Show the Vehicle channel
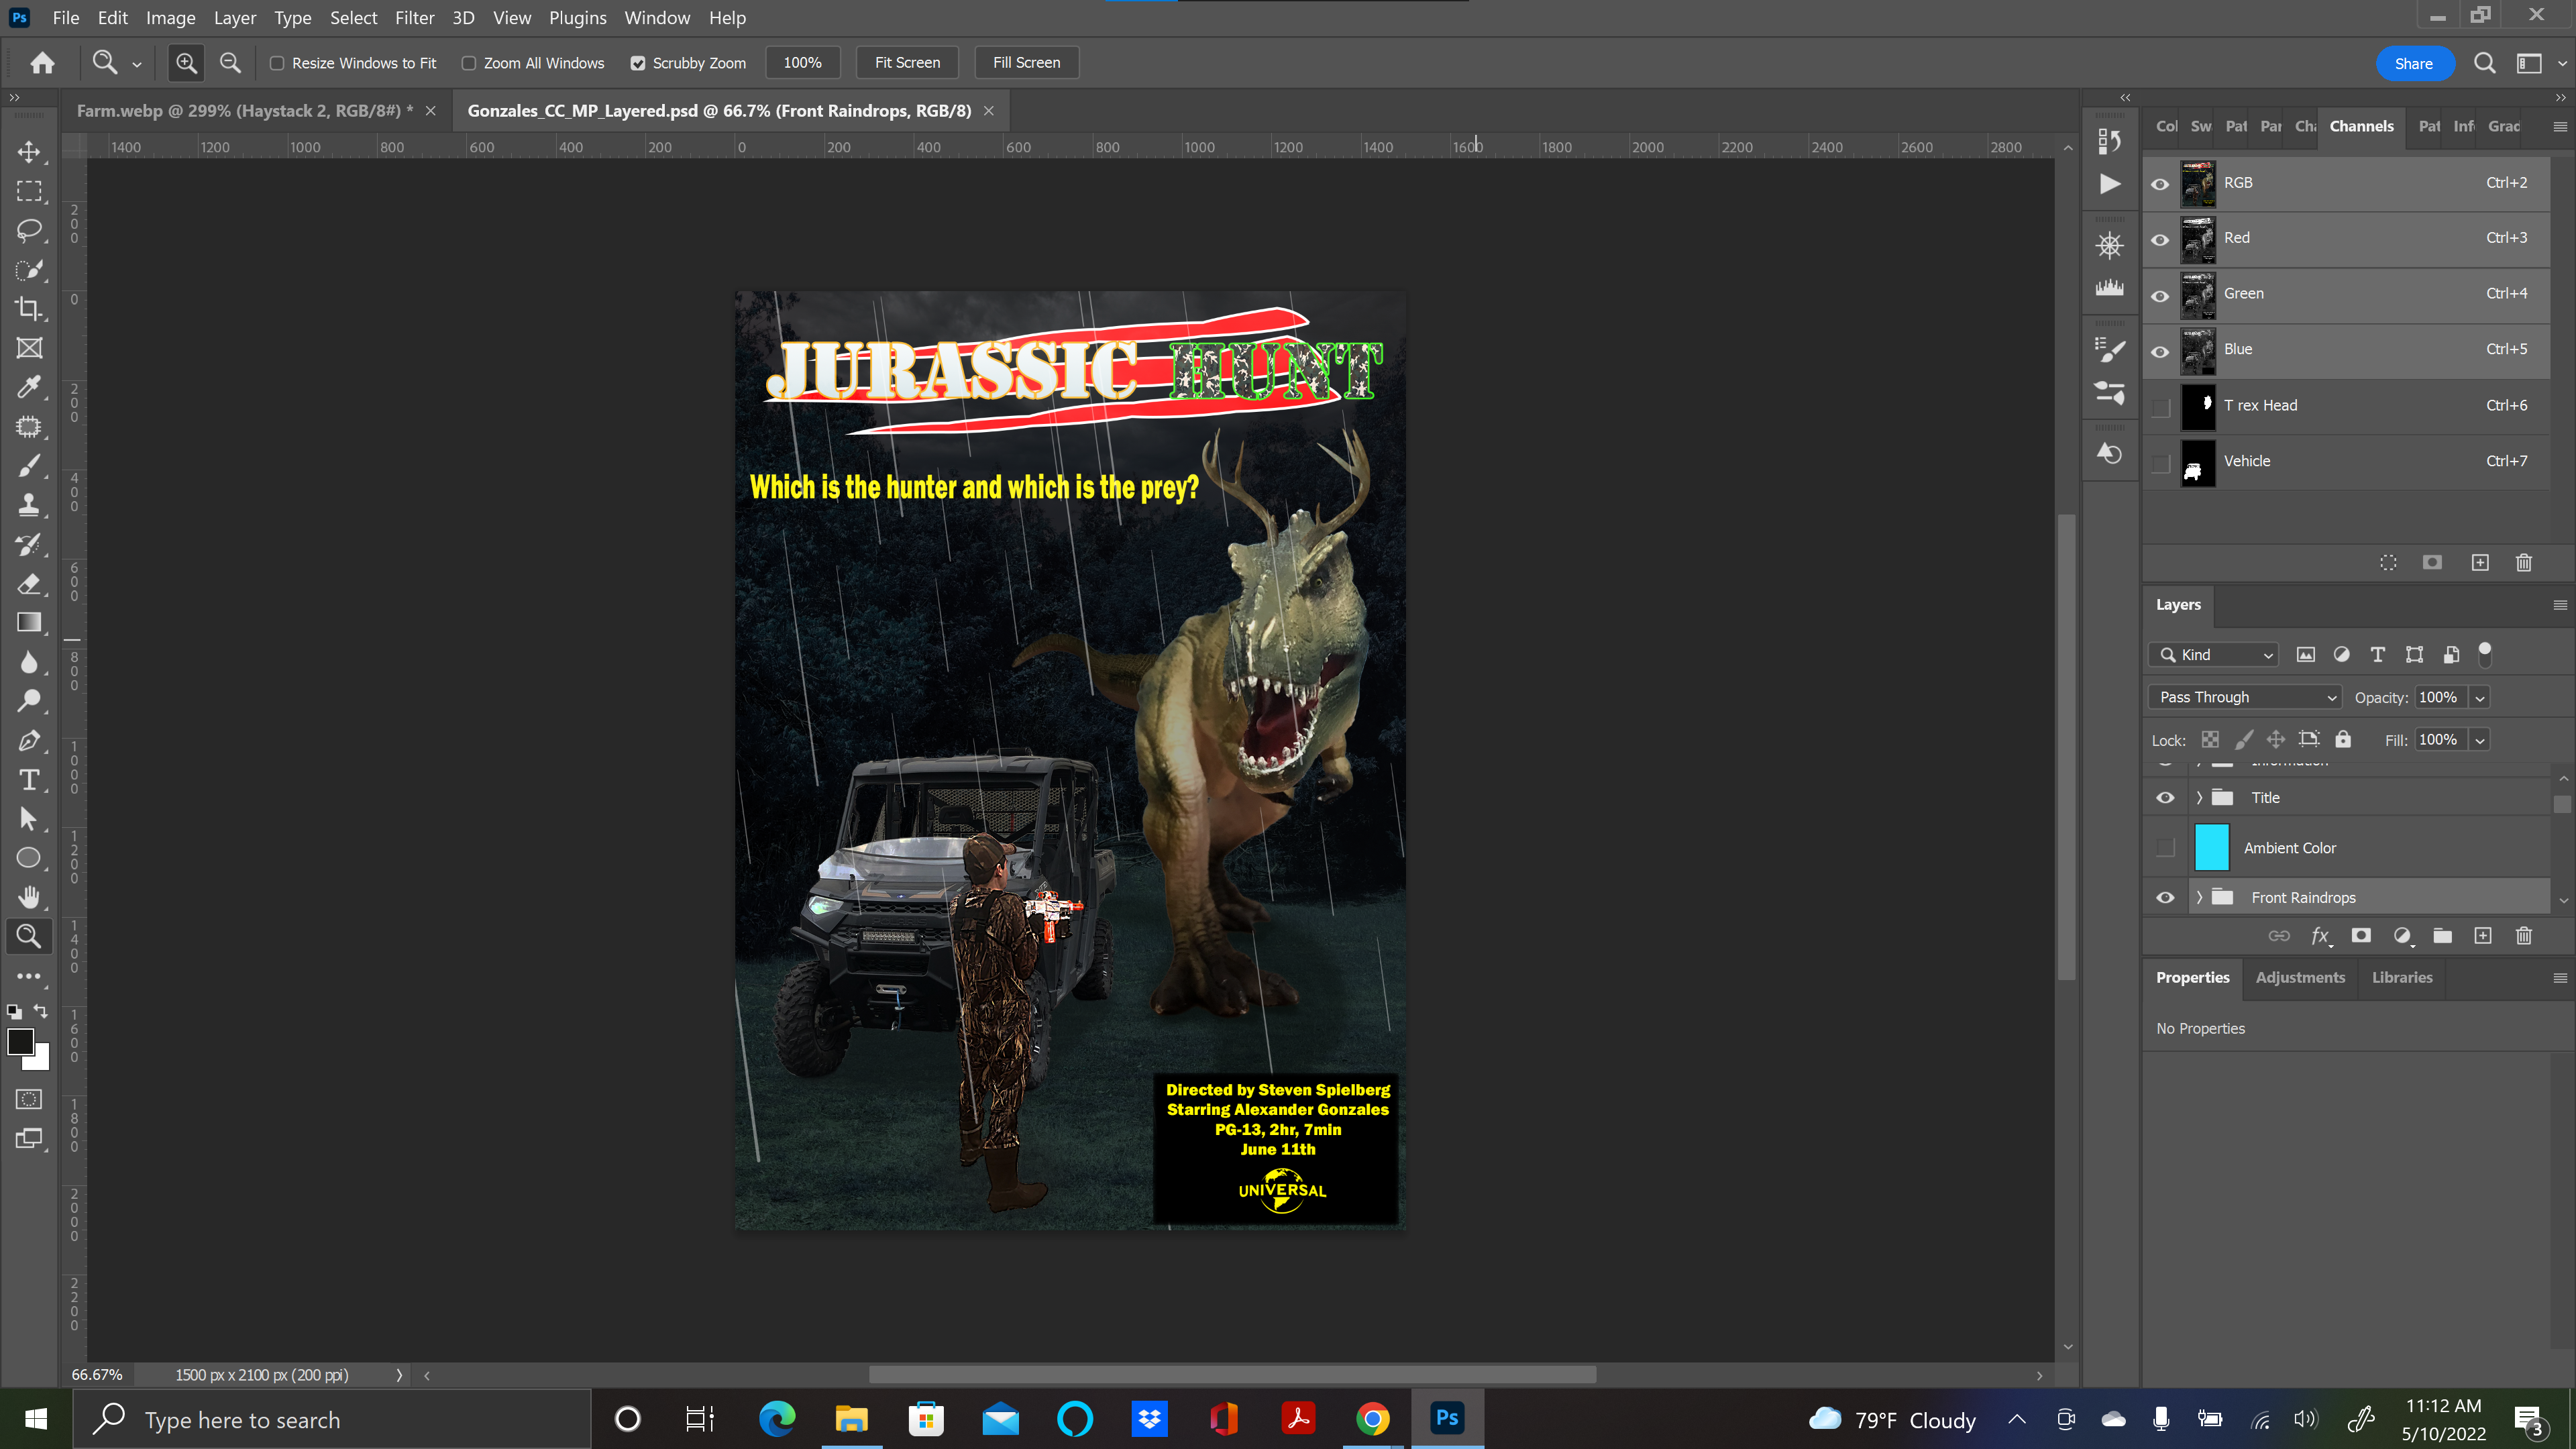 click(2160, 463)
